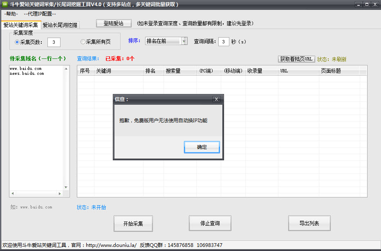Close the 信息 dialog with X
Image resolution: width=381 pixels, height=251 pixels.
click(217, 99)
